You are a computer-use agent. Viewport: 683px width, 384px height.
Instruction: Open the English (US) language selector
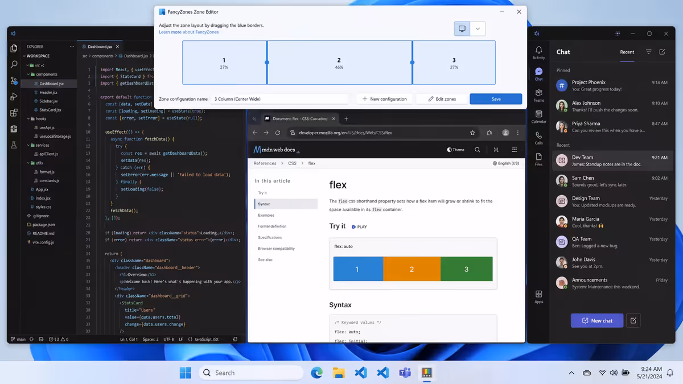pos(506,163)
